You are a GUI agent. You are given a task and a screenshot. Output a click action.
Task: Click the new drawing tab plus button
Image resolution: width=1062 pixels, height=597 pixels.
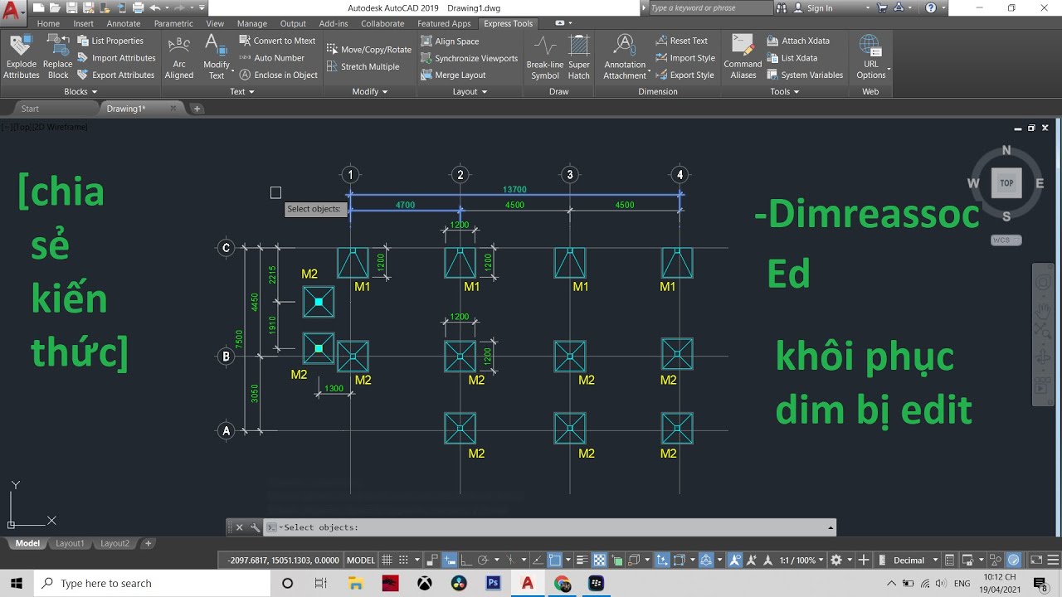(x=197, y=109)
